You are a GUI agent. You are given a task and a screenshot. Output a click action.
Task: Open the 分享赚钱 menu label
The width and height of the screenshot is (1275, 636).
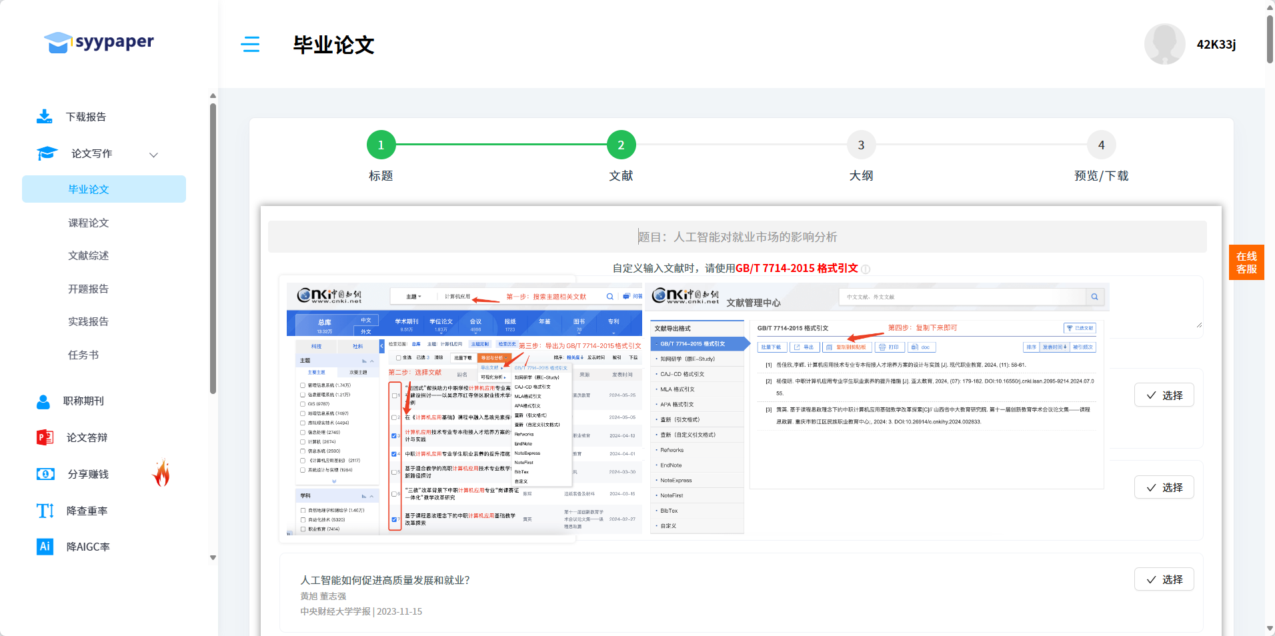tap(88, 474)
